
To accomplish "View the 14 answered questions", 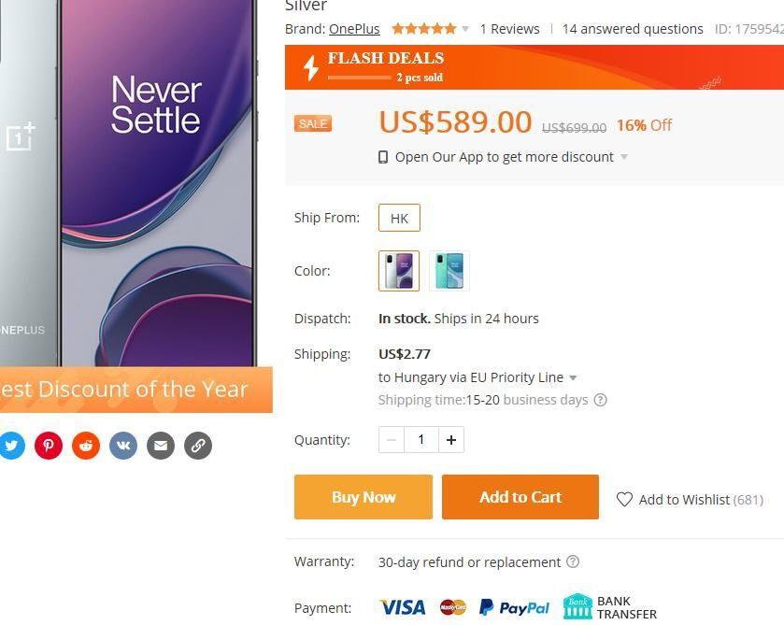I will coord(633,29).
